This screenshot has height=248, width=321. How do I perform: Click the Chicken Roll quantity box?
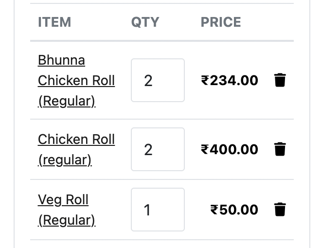pos(158,149)
